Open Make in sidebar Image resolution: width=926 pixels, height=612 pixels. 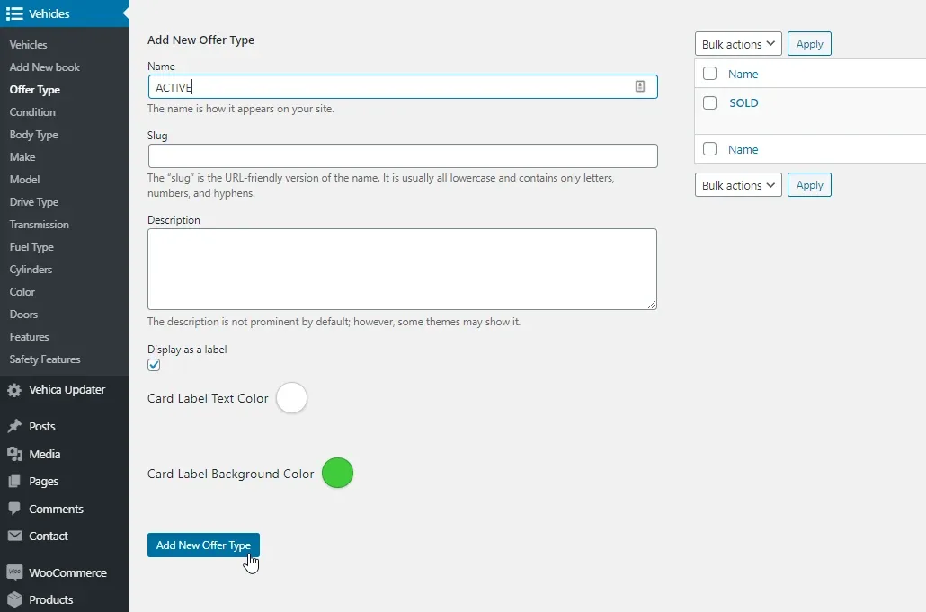pyautogui.click(x=22, y=157)
